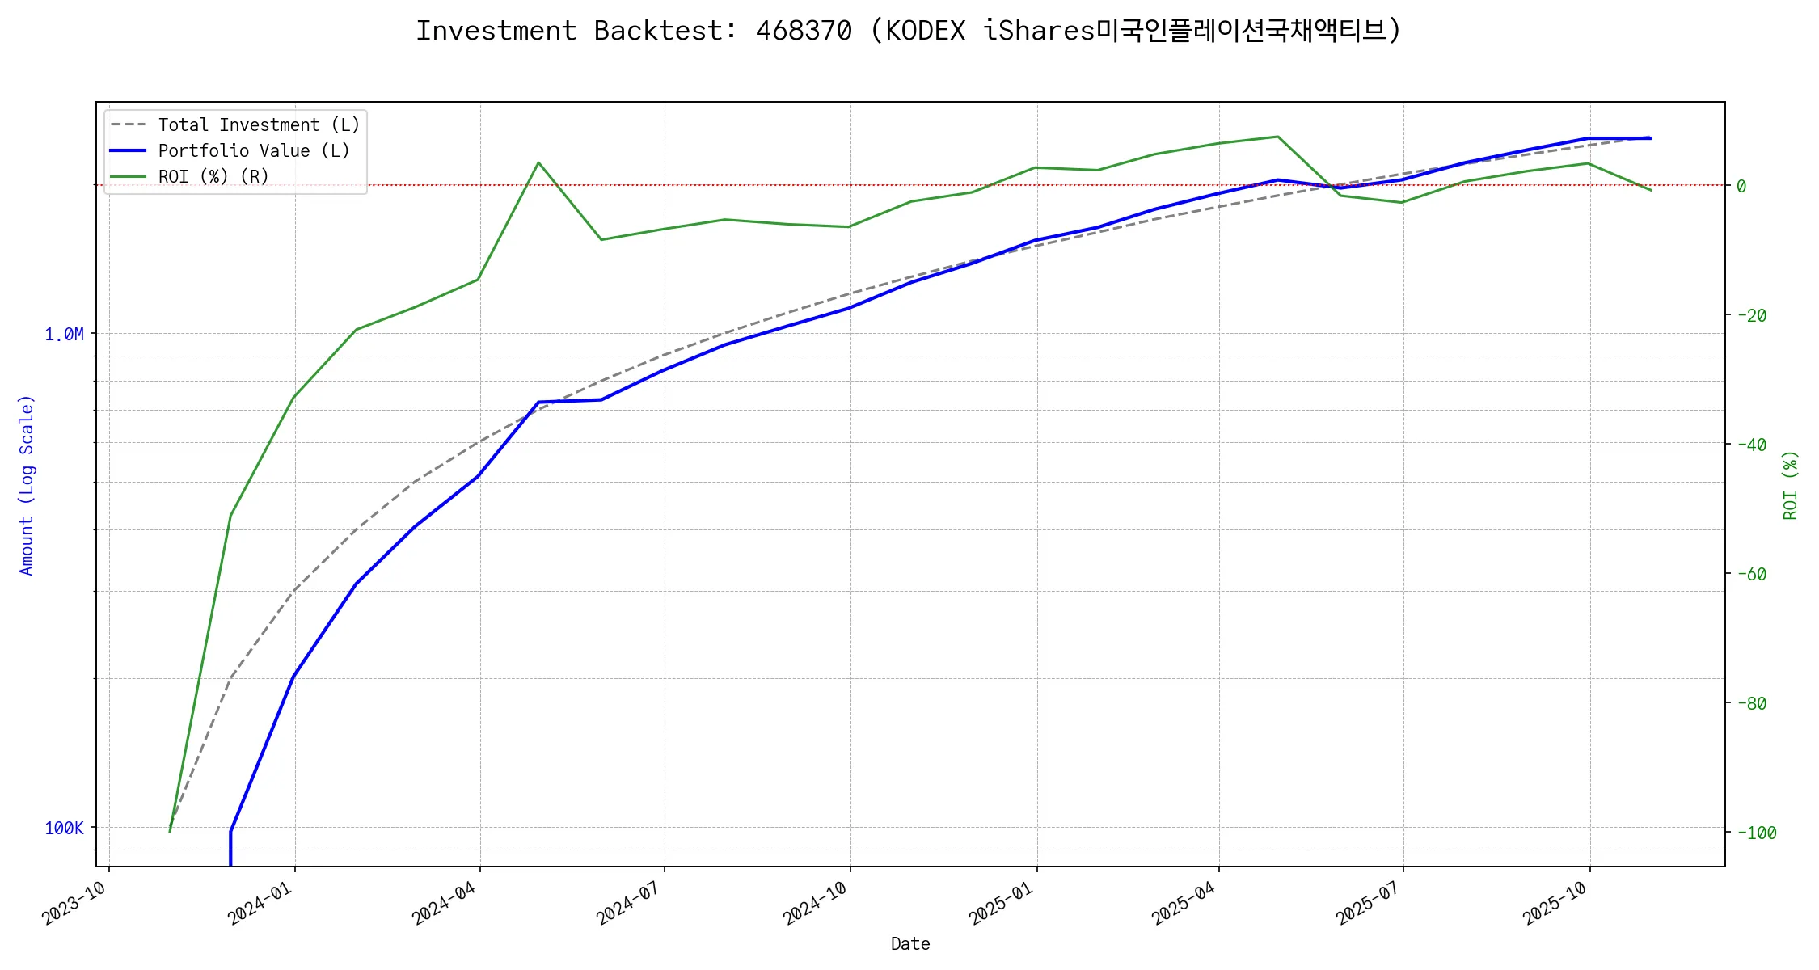Image resolution: width=1819 pixels, height=970 pixels.
Task: Click the Total Investment legend entry
Action: coord(259,125)
